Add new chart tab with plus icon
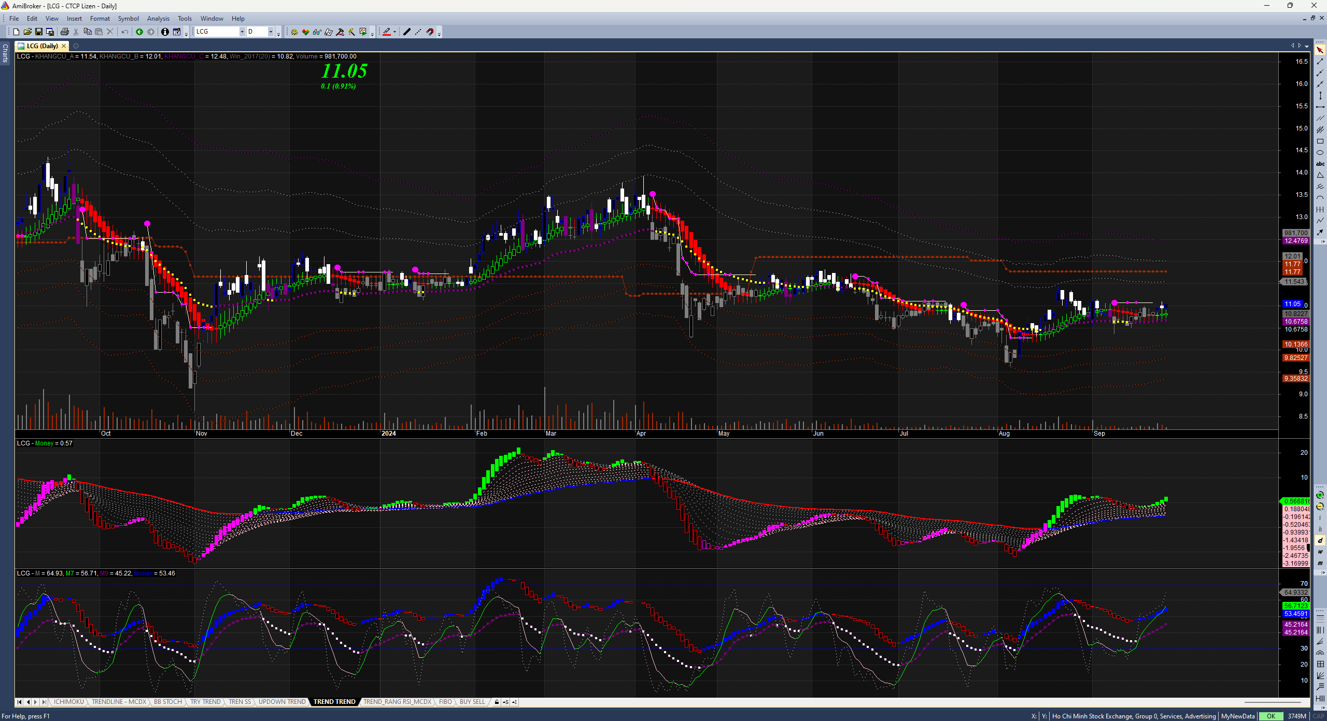 (x=76, y=46)
